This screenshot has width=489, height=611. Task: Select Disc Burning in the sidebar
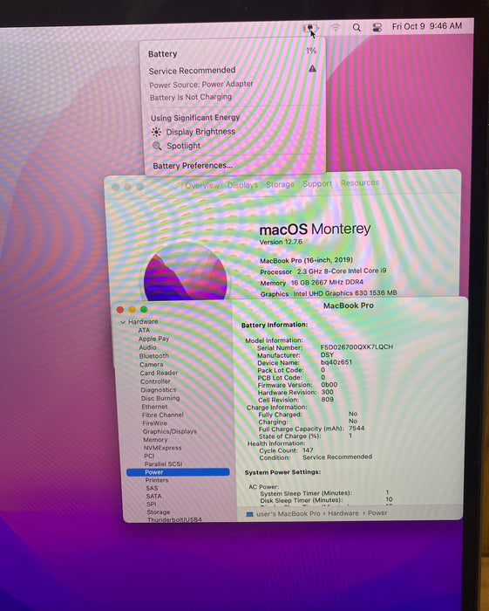(160, 398)
